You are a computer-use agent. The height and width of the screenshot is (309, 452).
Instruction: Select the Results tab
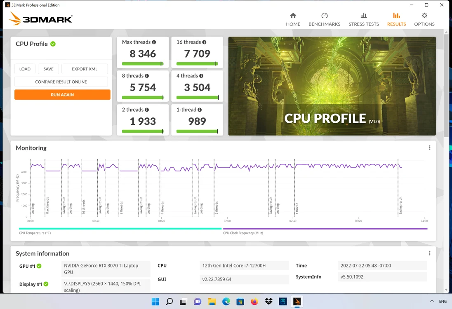point(396,19)
